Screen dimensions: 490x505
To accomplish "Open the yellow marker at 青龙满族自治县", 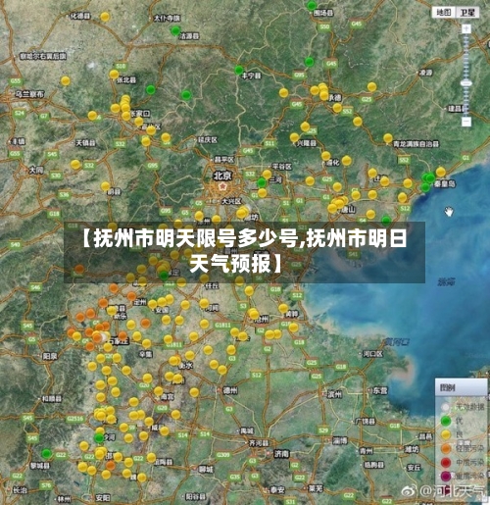I will point(388,138).
